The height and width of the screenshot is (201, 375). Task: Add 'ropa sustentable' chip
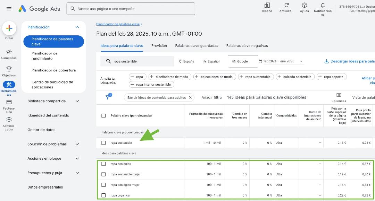[x=256, y=77]
